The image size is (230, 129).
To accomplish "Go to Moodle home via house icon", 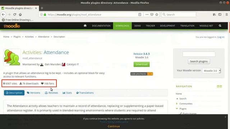I will tap(85, 25).
